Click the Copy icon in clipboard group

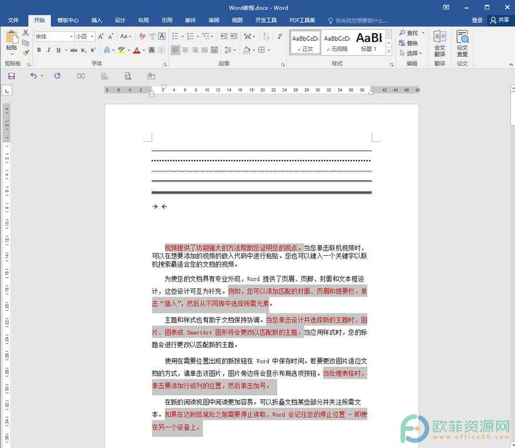click(x=26, y=43)
